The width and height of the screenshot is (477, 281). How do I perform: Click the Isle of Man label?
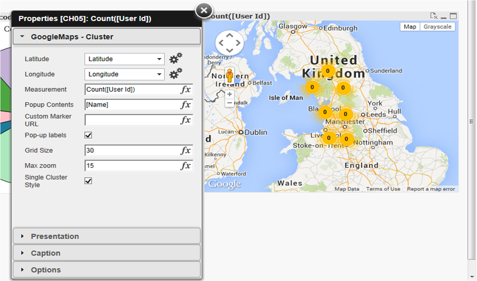click(286, 98)
